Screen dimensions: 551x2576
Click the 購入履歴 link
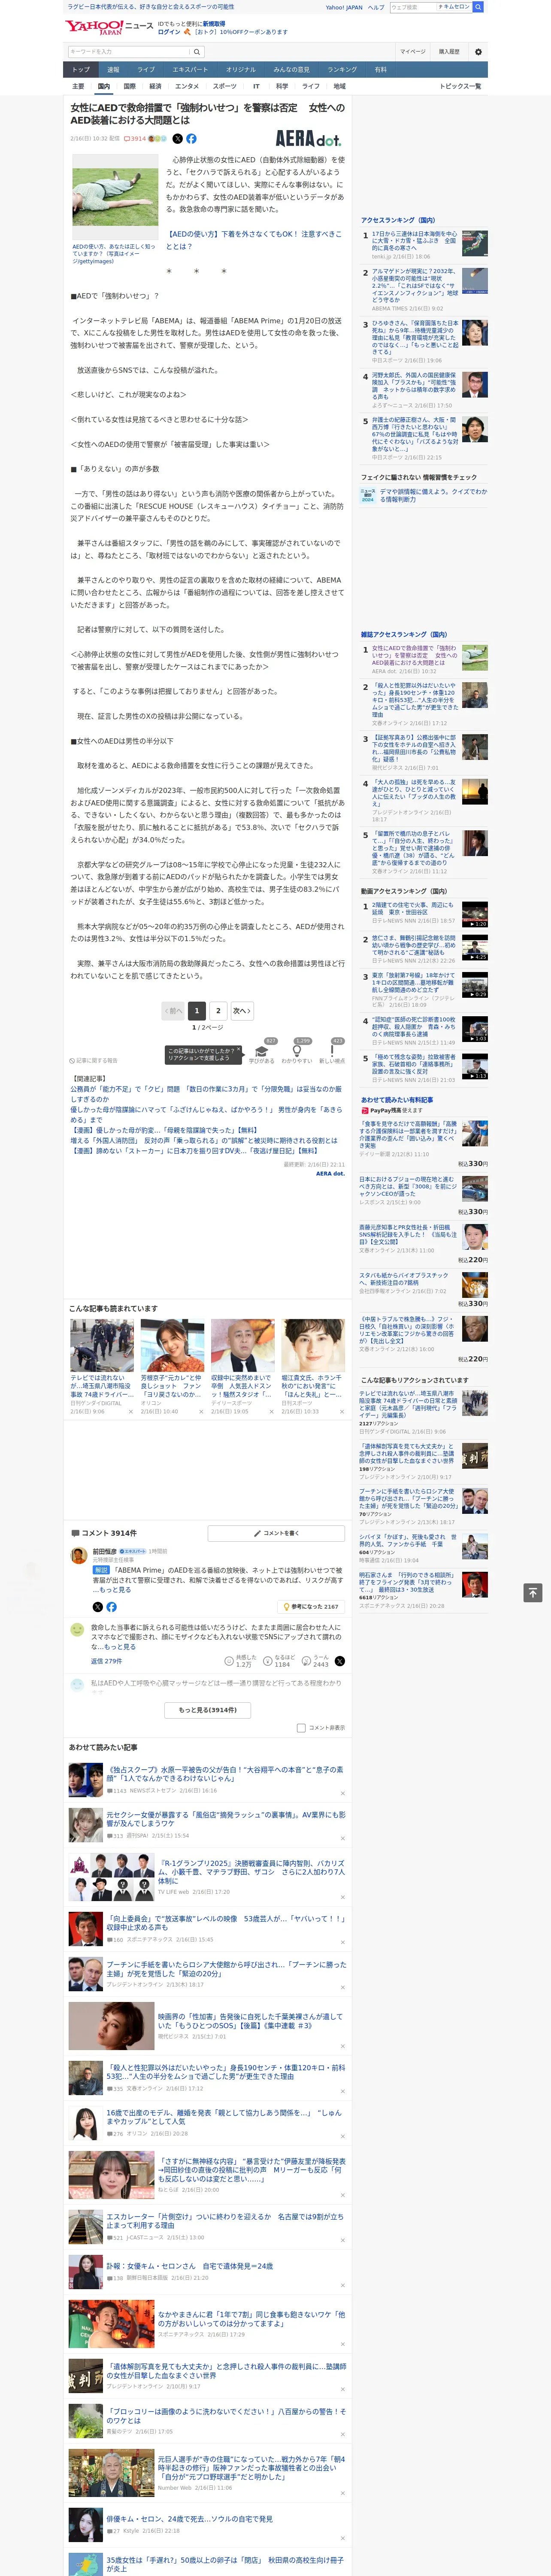[449, 52]
